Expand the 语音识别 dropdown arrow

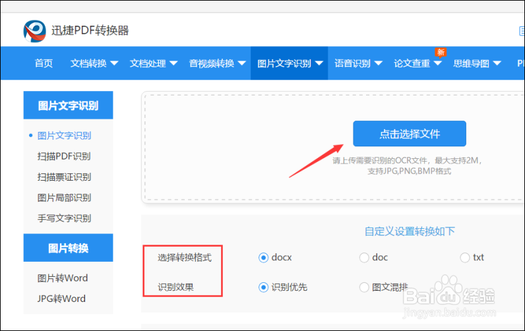(379, 63)
